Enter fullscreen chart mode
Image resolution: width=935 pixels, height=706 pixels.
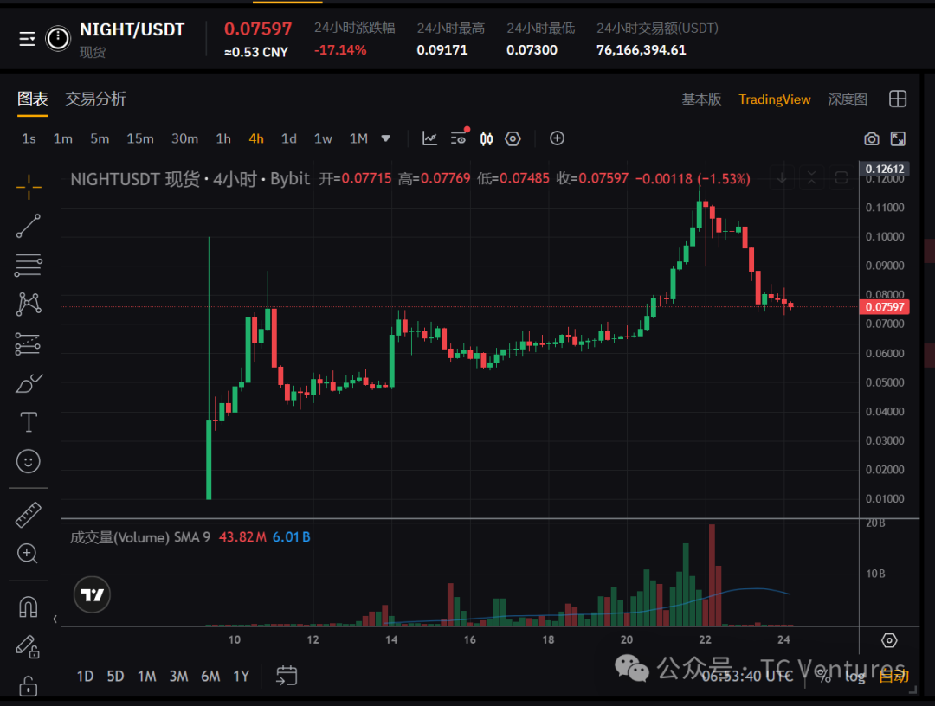point(898,138)
